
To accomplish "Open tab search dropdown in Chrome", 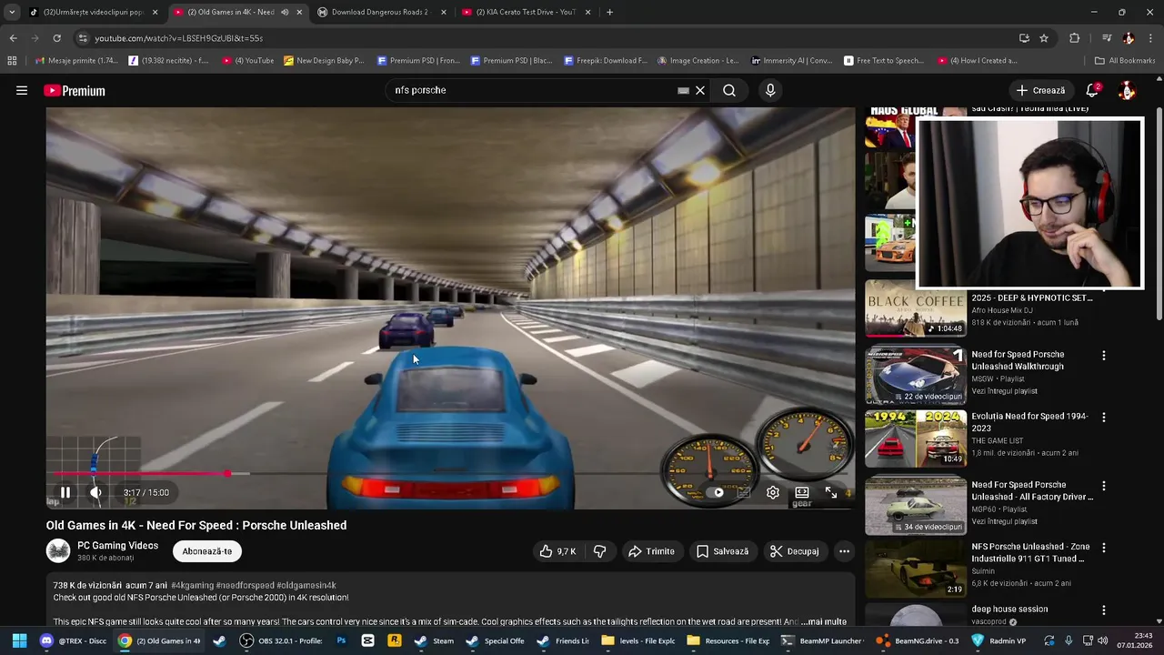I will [x=11, y=12].
